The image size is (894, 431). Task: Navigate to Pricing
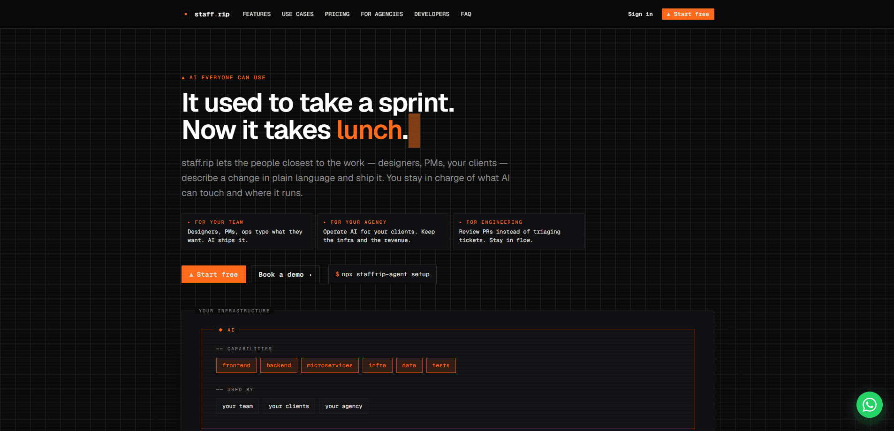click(337, 14)
